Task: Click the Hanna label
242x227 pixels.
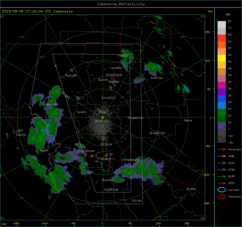Action: pos(188,120)
